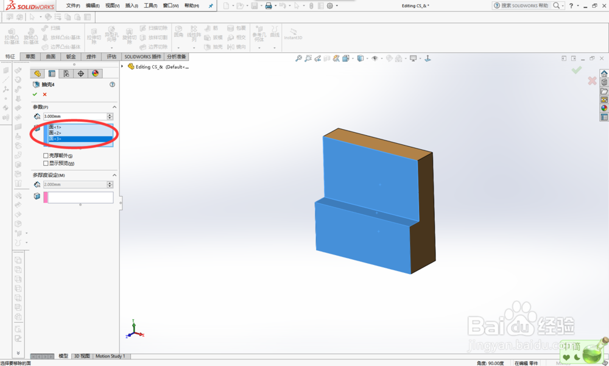Open View Settings monitor icon
Screen dimensions: 609x366
click(x=414, y=58)
